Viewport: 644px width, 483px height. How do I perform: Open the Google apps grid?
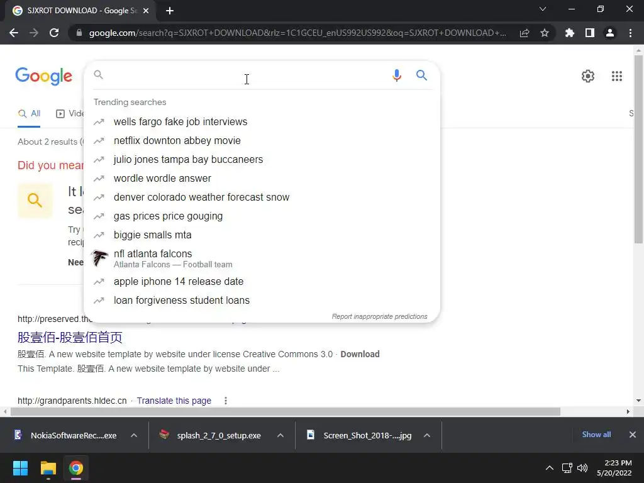tap(616, 76)
